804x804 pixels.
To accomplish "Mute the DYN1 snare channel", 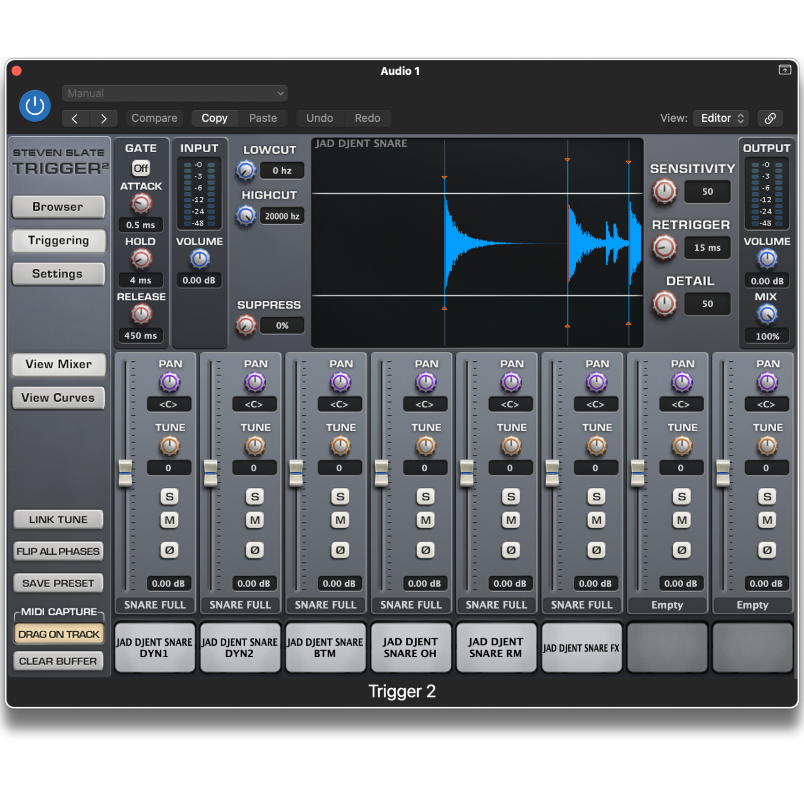I will point(169,520).
